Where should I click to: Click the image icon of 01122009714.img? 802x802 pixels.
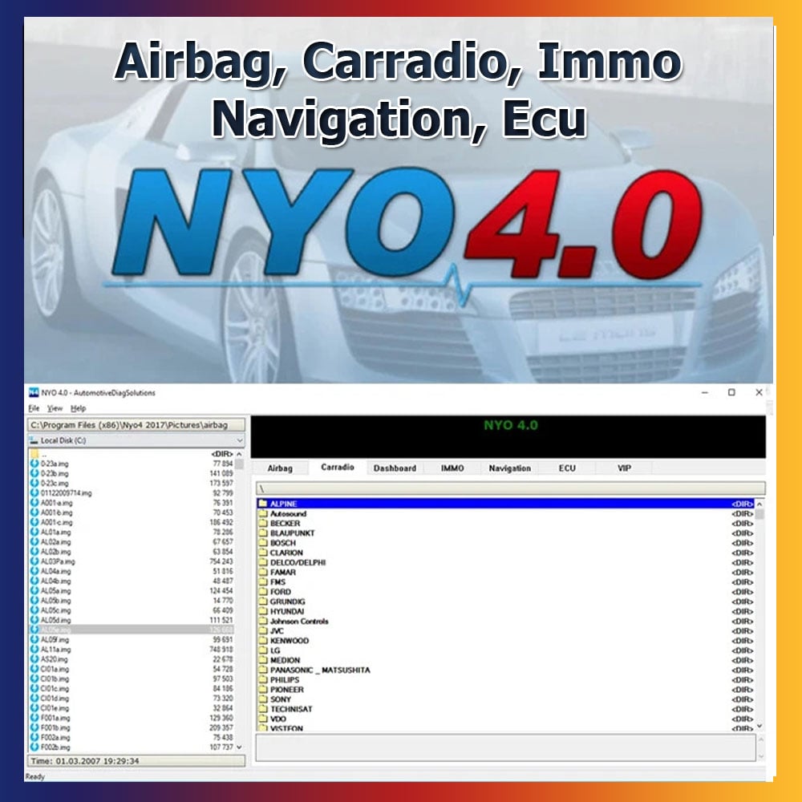click(x=34, y=492)
